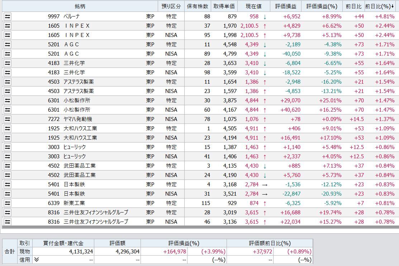Select the stock name ヤマハ発動機

(78, 119)
